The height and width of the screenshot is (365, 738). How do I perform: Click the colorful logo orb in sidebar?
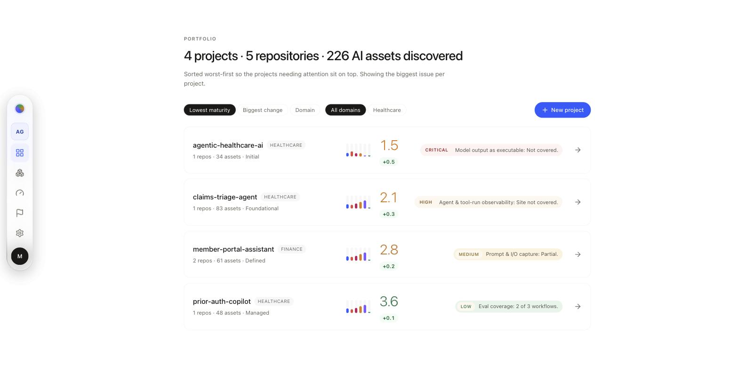(20, 109)
